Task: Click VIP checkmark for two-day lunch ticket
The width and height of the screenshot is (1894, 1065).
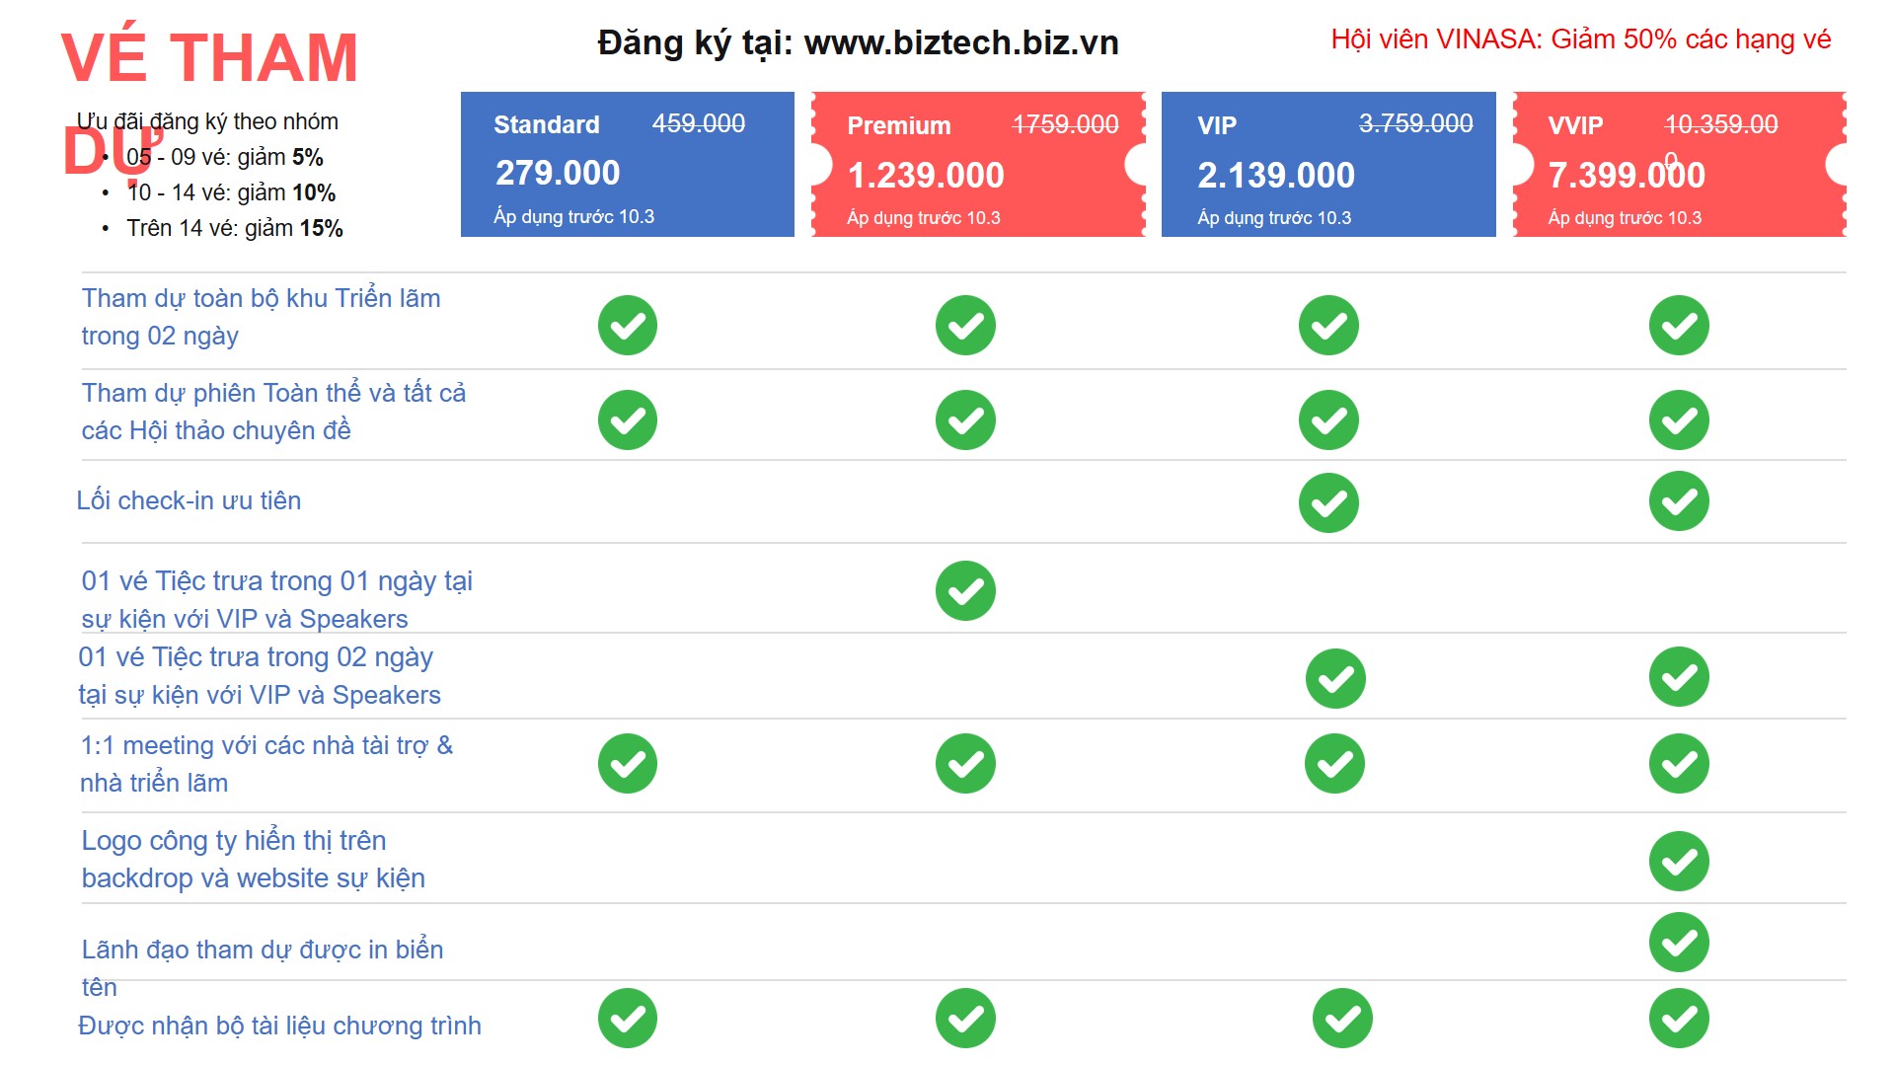Action: [x=1335, y=678]
